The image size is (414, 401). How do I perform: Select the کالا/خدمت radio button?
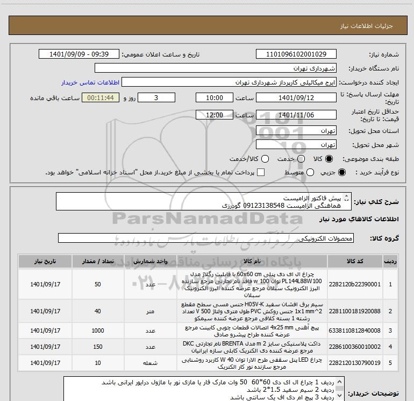(265, 159)
